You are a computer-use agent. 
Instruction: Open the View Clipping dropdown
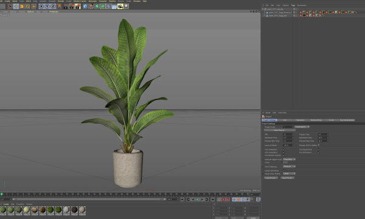290,166
